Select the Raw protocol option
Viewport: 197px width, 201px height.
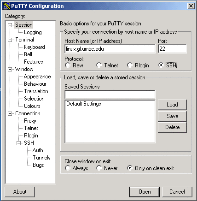(68, 65)
